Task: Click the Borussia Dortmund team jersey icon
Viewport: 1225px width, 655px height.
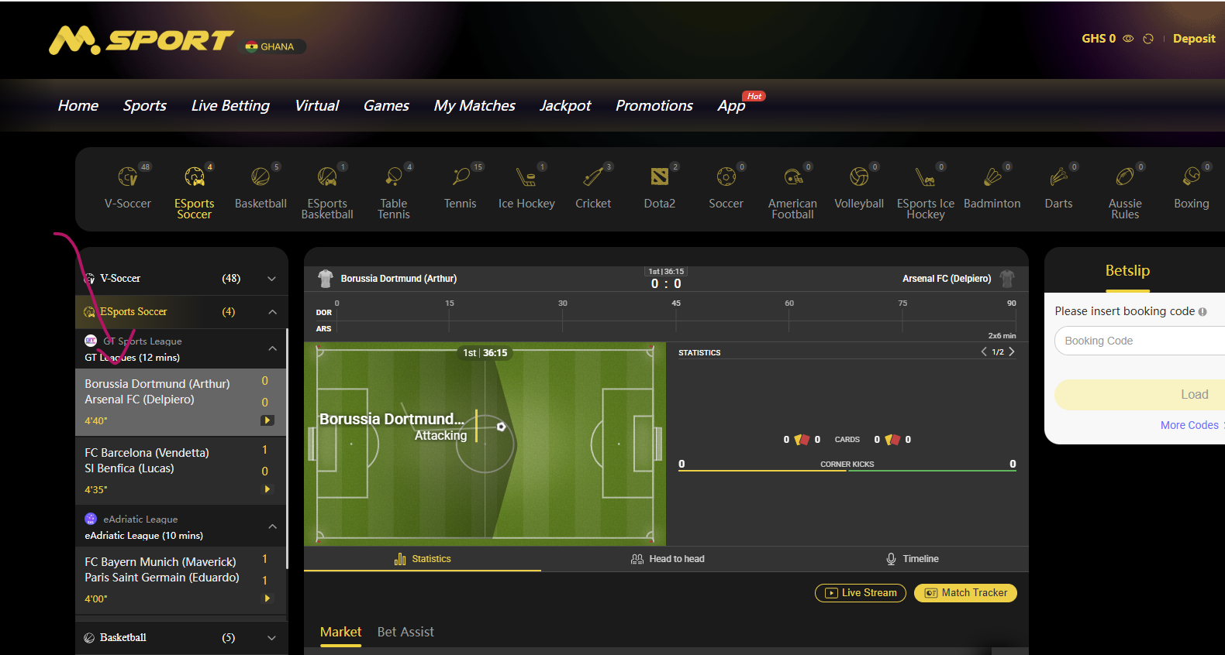Action: coord(326,279)
